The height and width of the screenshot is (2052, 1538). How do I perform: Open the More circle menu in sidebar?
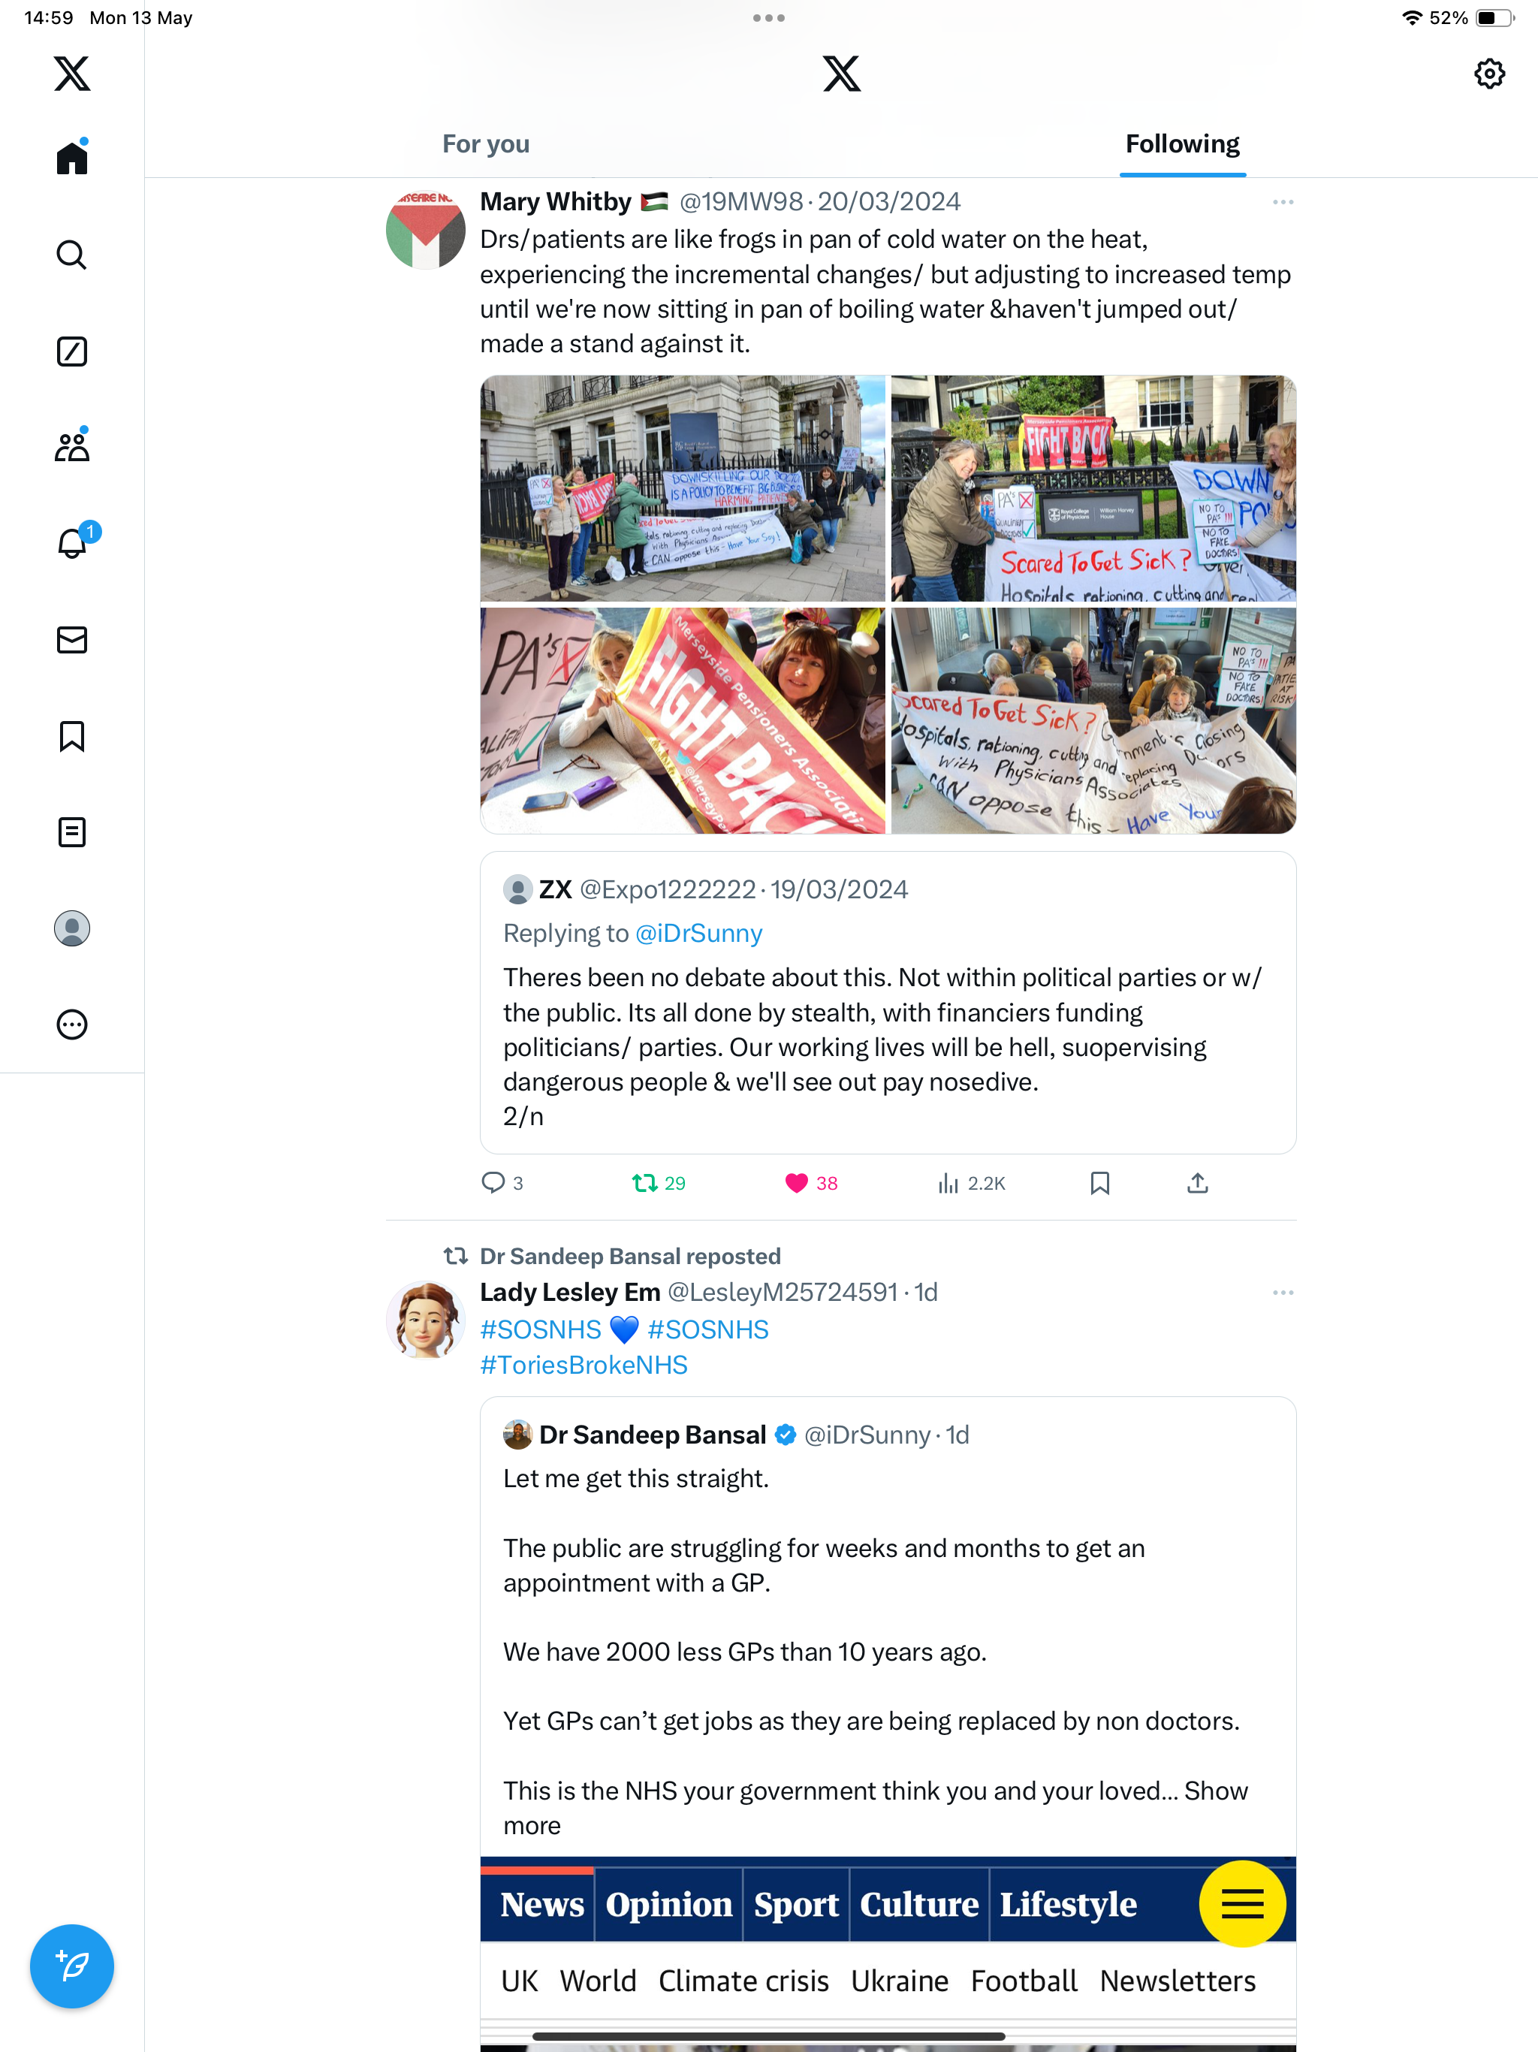[71, 1024]
